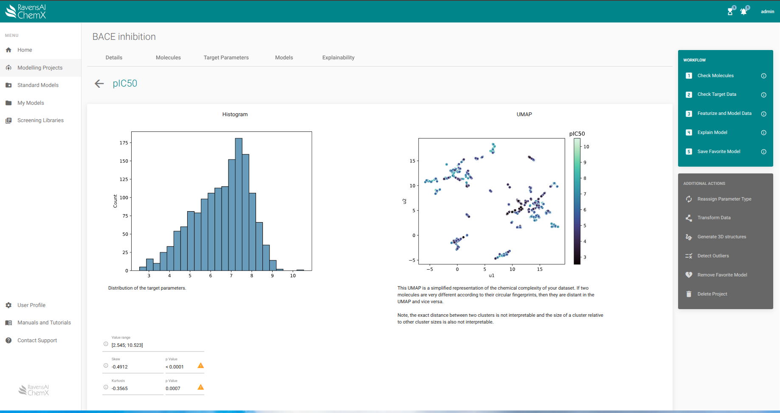
Task: Click the Detect Outliers icon
Action: tap(689, 256)
